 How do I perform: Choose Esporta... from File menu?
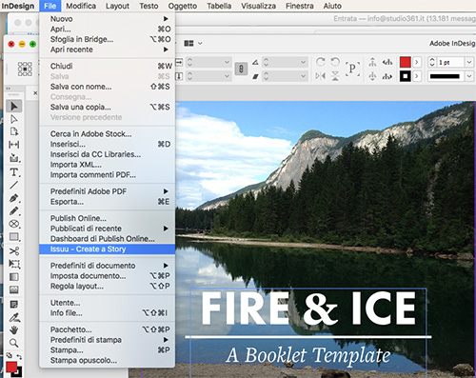(108, 202)
